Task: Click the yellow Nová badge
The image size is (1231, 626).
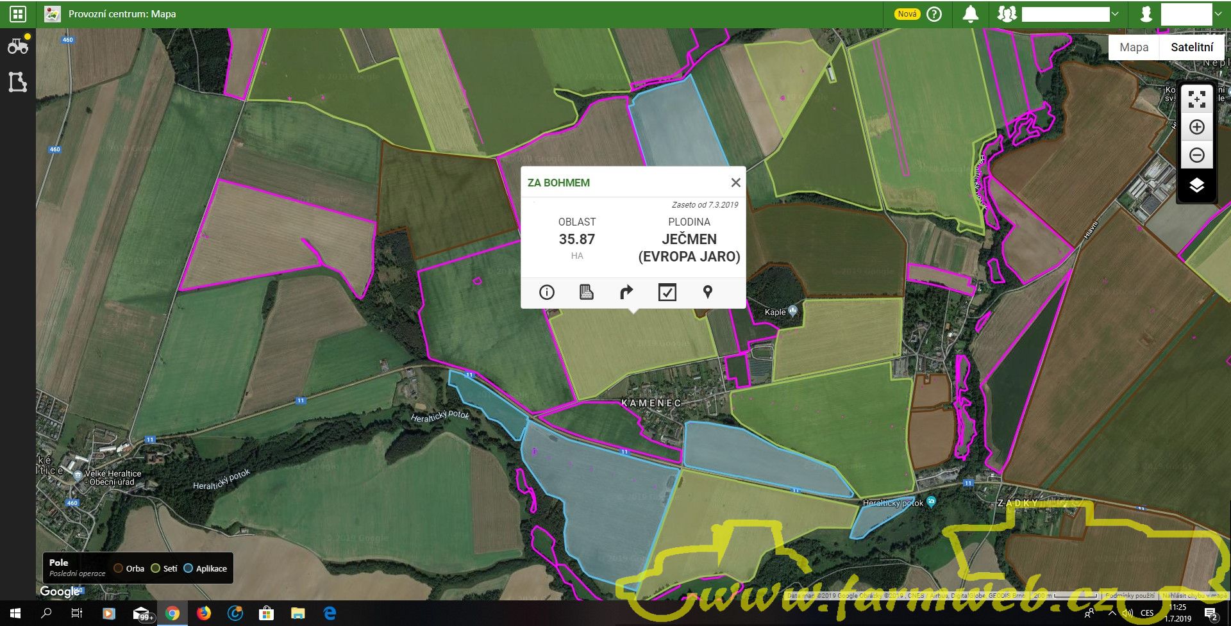Action: pos(907,14)
